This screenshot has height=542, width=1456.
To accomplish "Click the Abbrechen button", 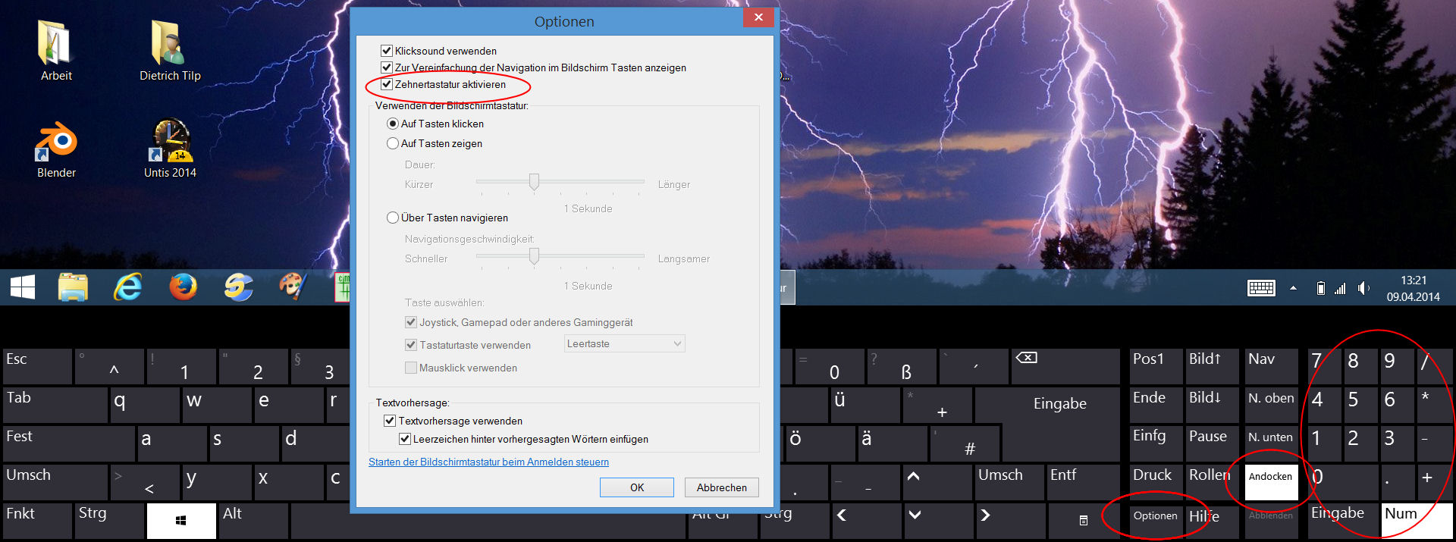I will 721,487.
